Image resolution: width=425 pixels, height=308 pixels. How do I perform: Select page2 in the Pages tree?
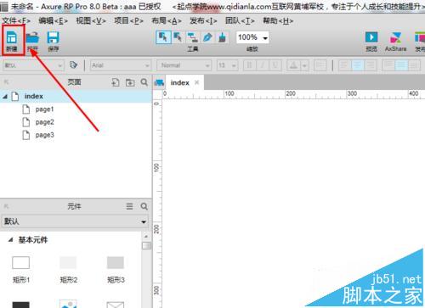point(44,122)
